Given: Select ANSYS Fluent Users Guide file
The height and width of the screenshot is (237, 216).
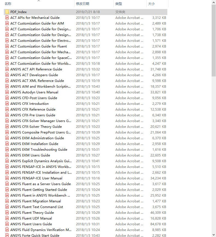Looking at the screenshot, I should coord(31,224).
